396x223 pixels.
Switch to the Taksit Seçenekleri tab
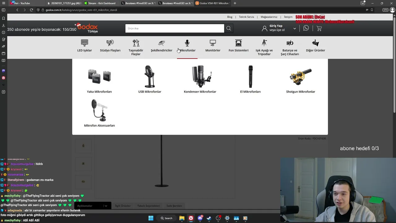point(148,206)
